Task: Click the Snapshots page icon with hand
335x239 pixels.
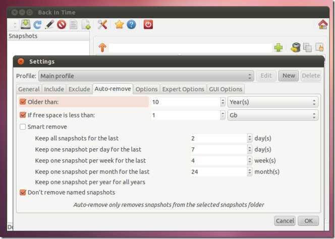Action: [x=320, y=47]
